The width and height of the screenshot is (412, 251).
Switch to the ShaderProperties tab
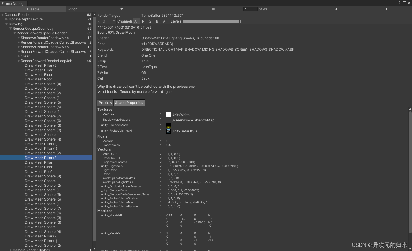click(129, 103)
